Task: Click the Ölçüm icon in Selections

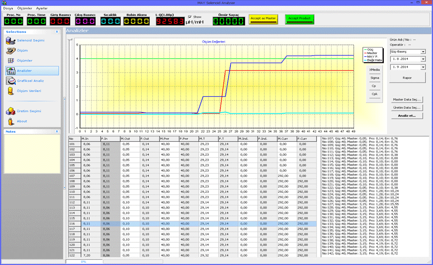Action: coord(10,51)
